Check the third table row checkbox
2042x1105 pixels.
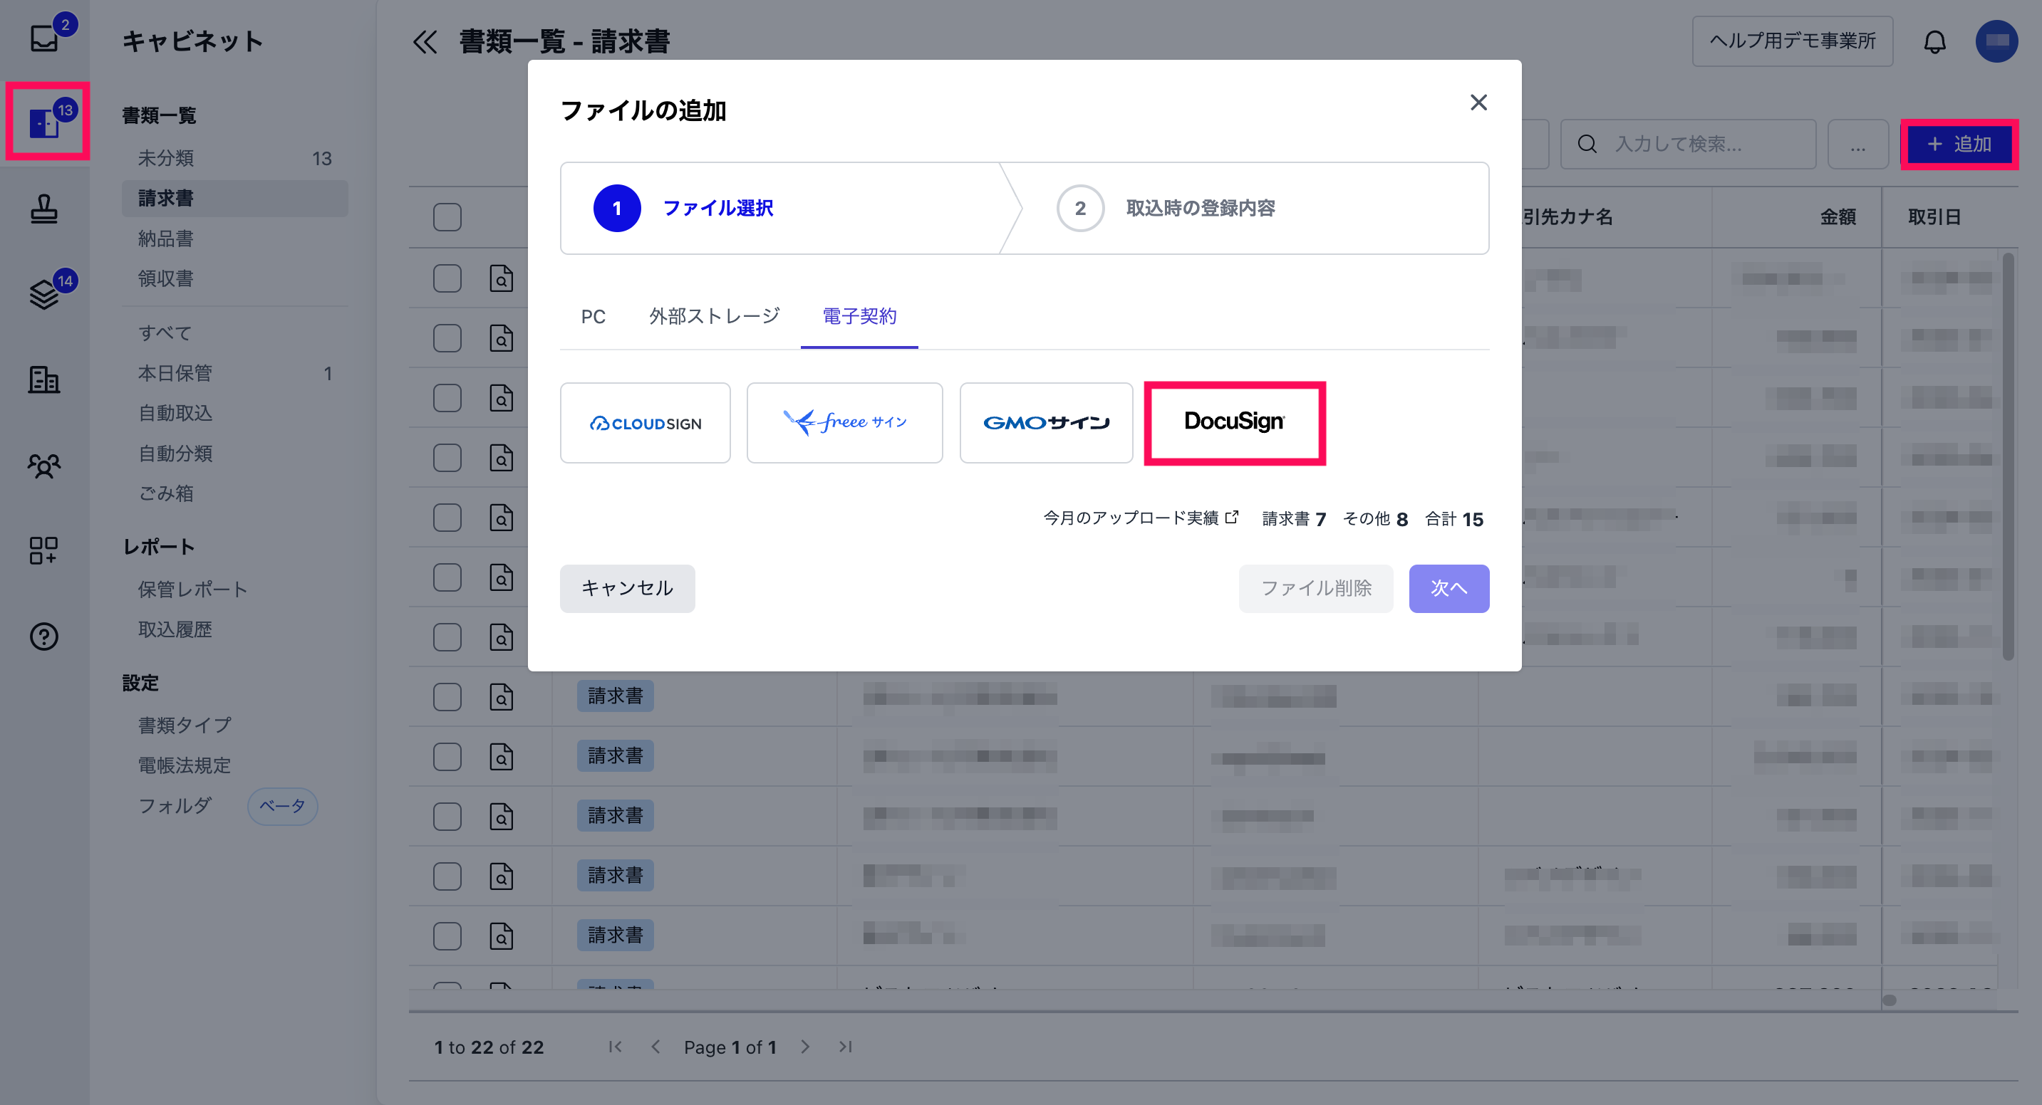[447, 397]
